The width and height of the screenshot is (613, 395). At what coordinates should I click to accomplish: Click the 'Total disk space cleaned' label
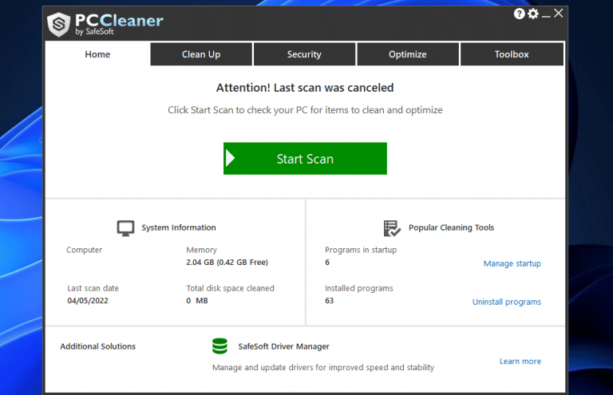(230, 288)
